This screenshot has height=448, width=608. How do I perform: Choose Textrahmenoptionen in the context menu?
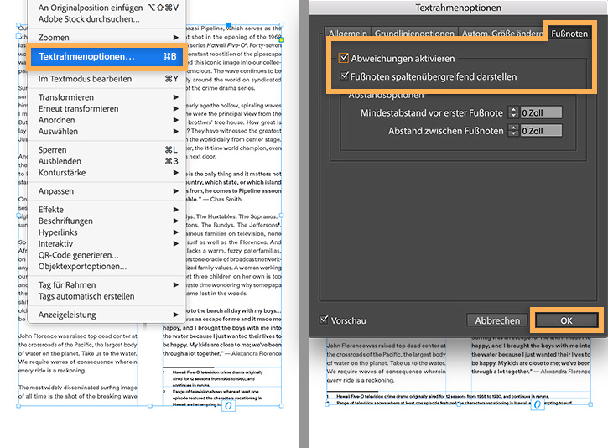[x=107, y=57]
